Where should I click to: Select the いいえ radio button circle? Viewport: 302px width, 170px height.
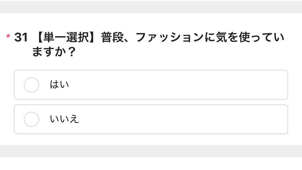31,119
